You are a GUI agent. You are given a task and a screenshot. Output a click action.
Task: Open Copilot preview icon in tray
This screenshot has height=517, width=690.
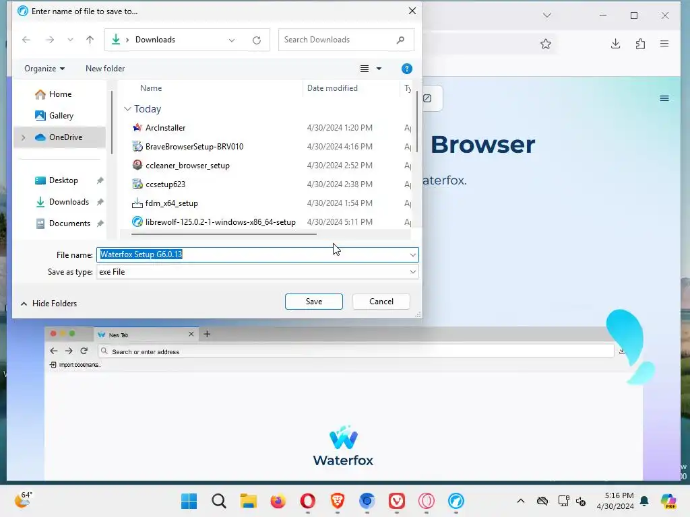coord(668,501)
